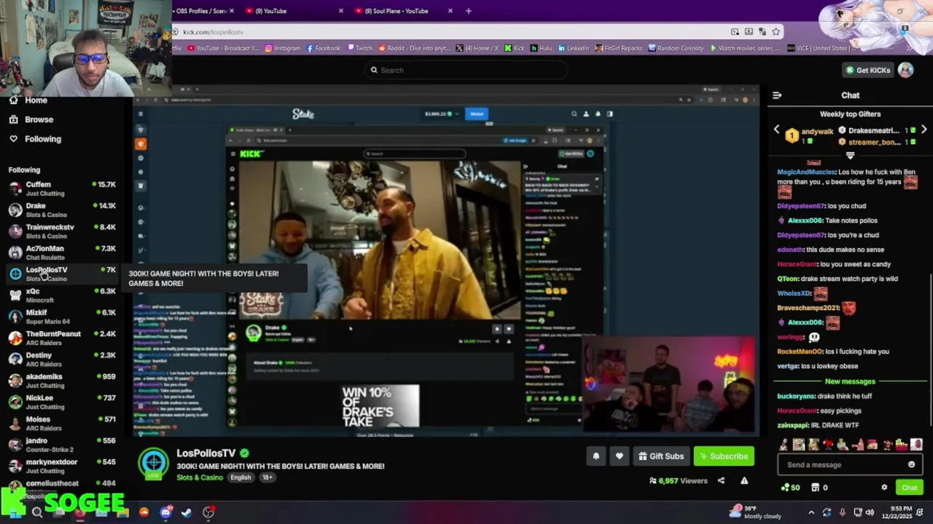The height and width of the screenshot is (524, 933).
Task: Open a new browser tab
Action: 468,11
